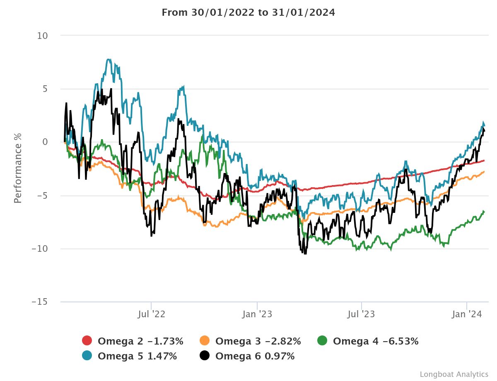Click the 0 y-axis tick label
The image size is (497, 381).
click(x=45, y=142)
